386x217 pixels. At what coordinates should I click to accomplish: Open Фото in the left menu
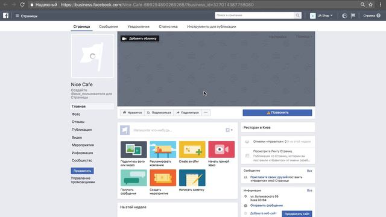(76, 114)
